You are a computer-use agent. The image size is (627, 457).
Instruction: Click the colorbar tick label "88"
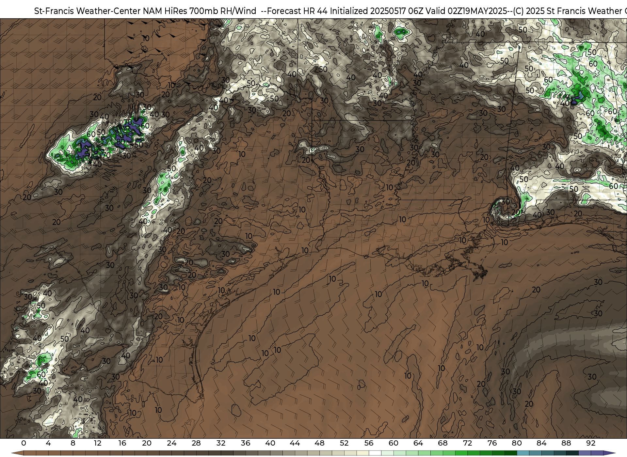click(566, 443)
